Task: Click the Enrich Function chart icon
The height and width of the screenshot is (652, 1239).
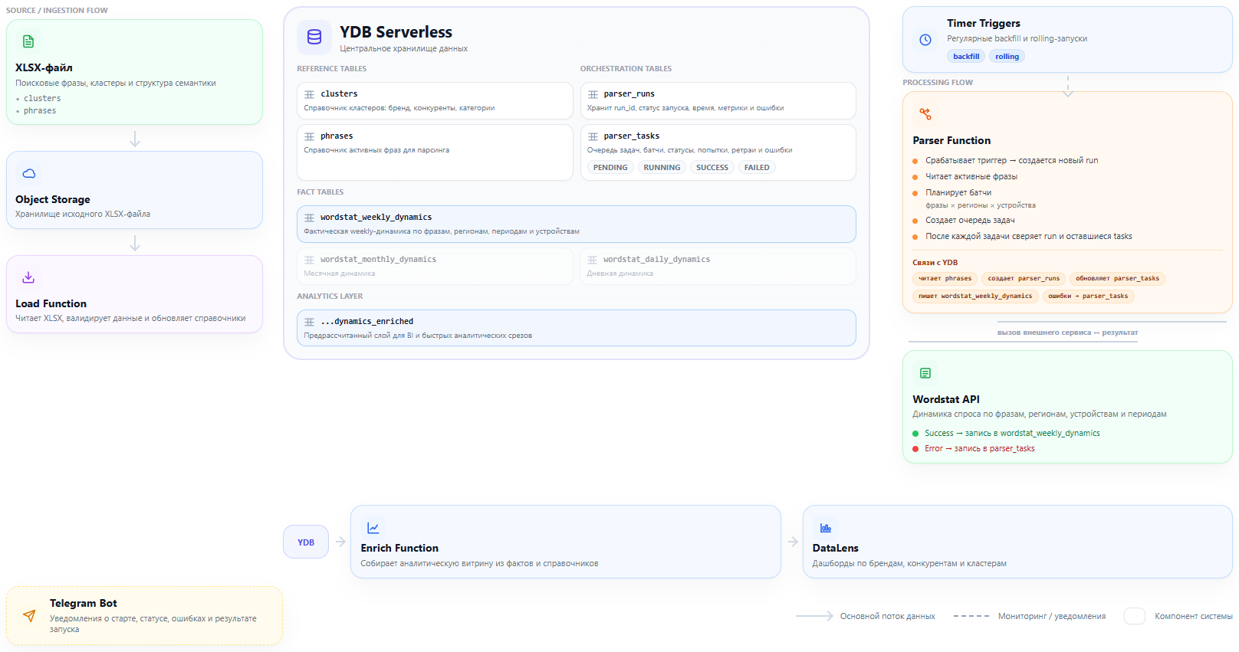Action: click(373, 528)
